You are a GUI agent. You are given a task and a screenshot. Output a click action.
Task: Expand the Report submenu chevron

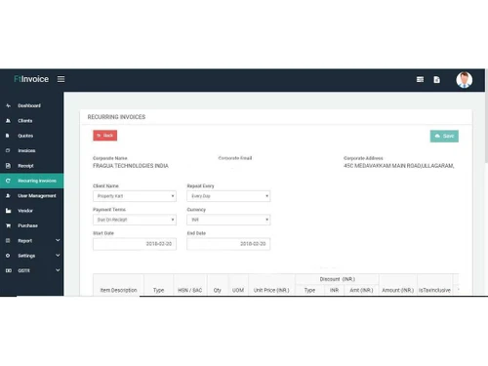(x=58, y=240)
